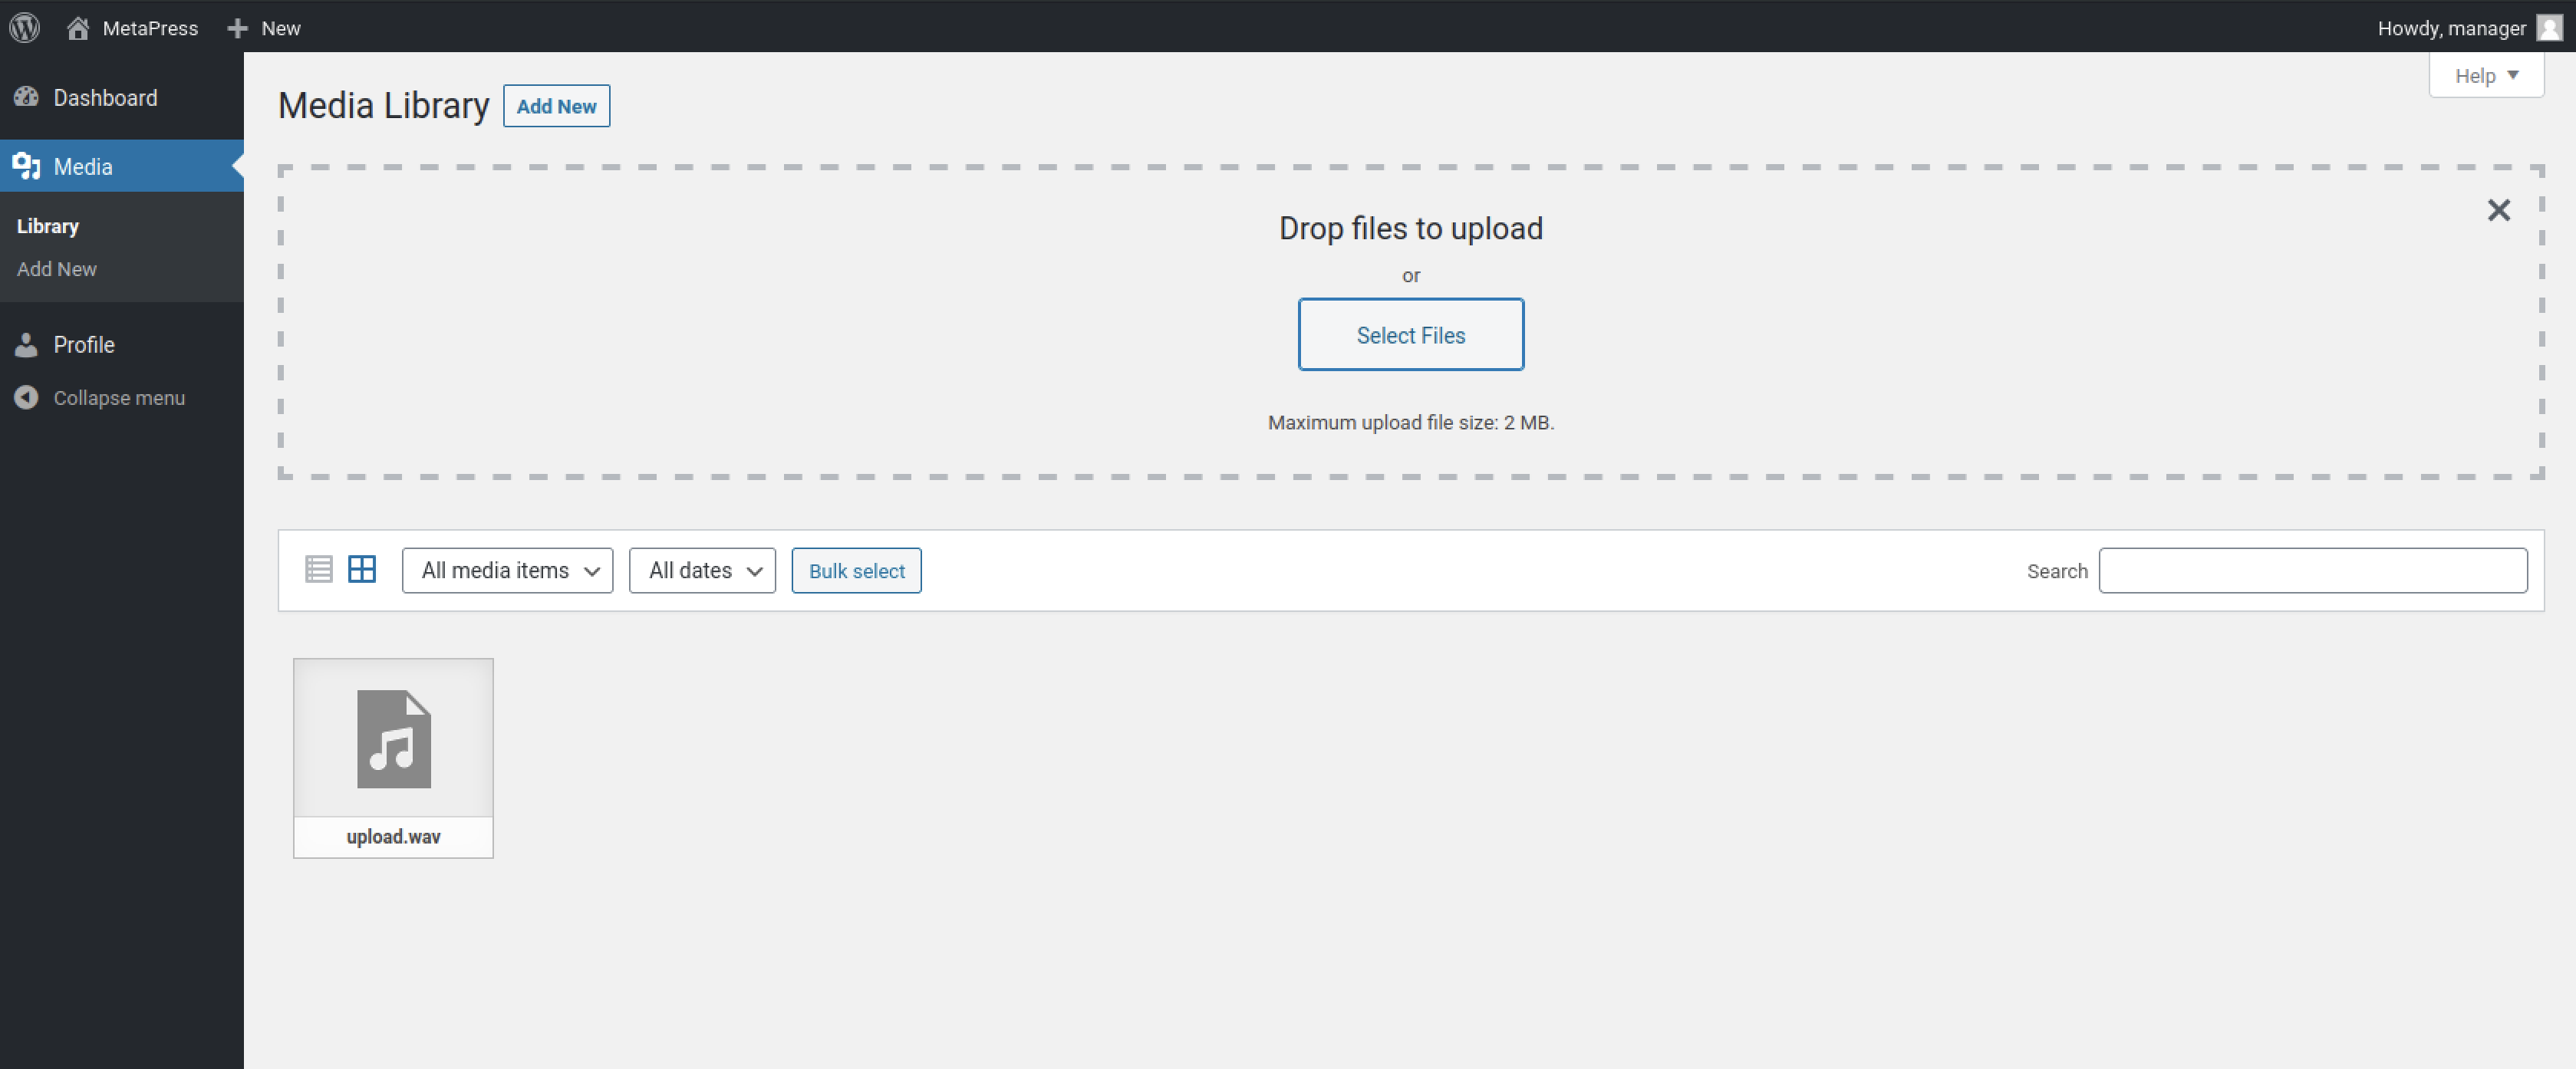Expand the Help tab
The width and height of the screenshot is (2576, 1069).
2486,76
